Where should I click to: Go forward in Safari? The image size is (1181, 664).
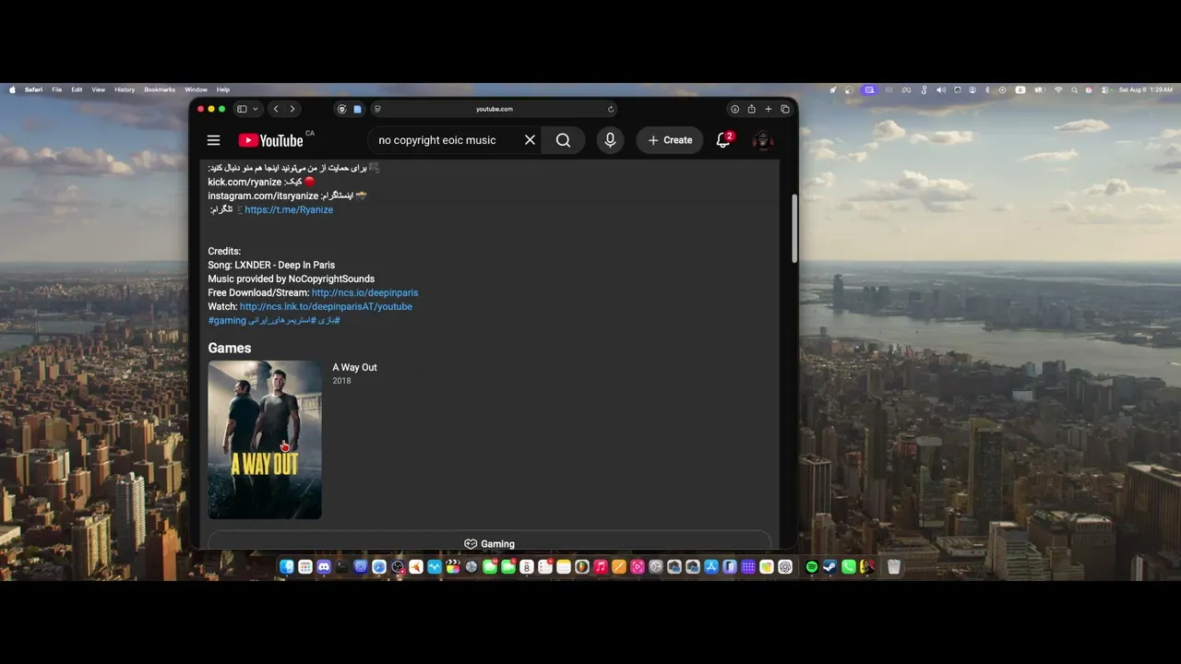[292, 109]
